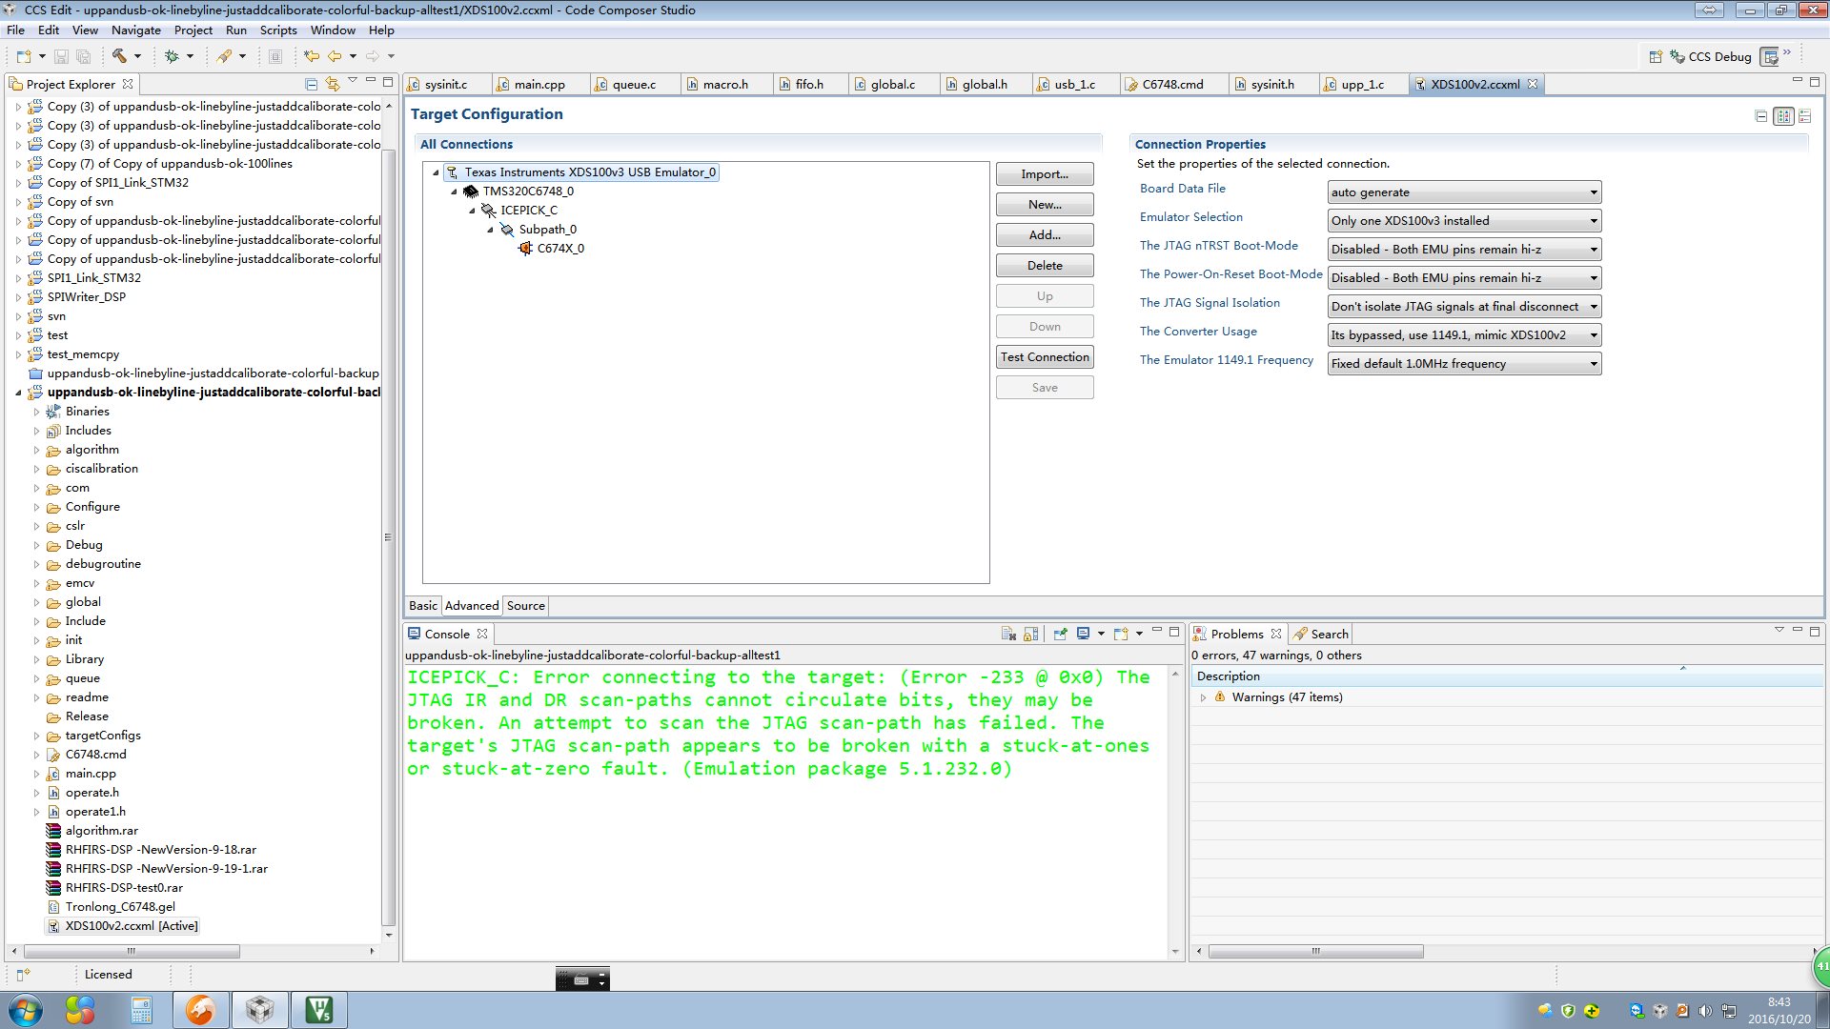Screen dimensions: 1830x1029
Task: Switch to CCS Debug perspective
Action: click(x=1711, y=56)
